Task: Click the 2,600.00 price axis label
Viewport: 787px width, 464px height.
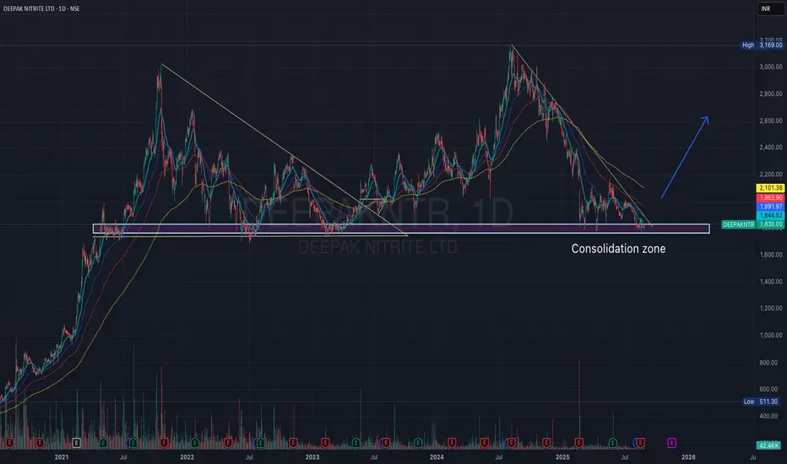Action: click(x=770, y=121)
